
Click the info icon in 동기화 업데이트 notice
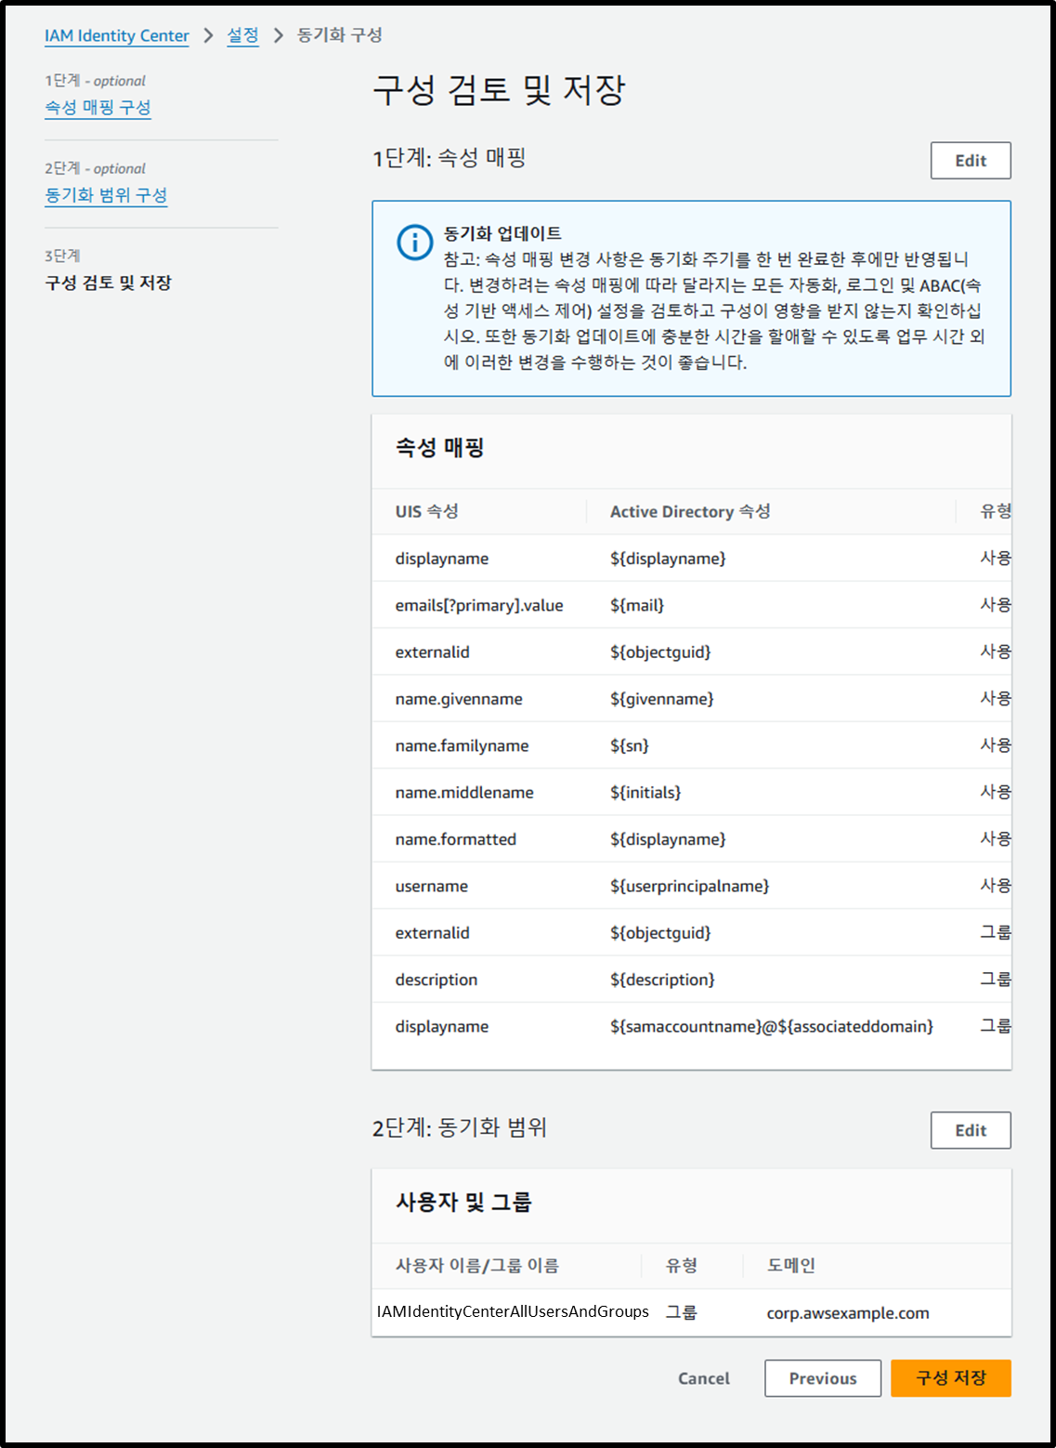(x=415, y=243)
